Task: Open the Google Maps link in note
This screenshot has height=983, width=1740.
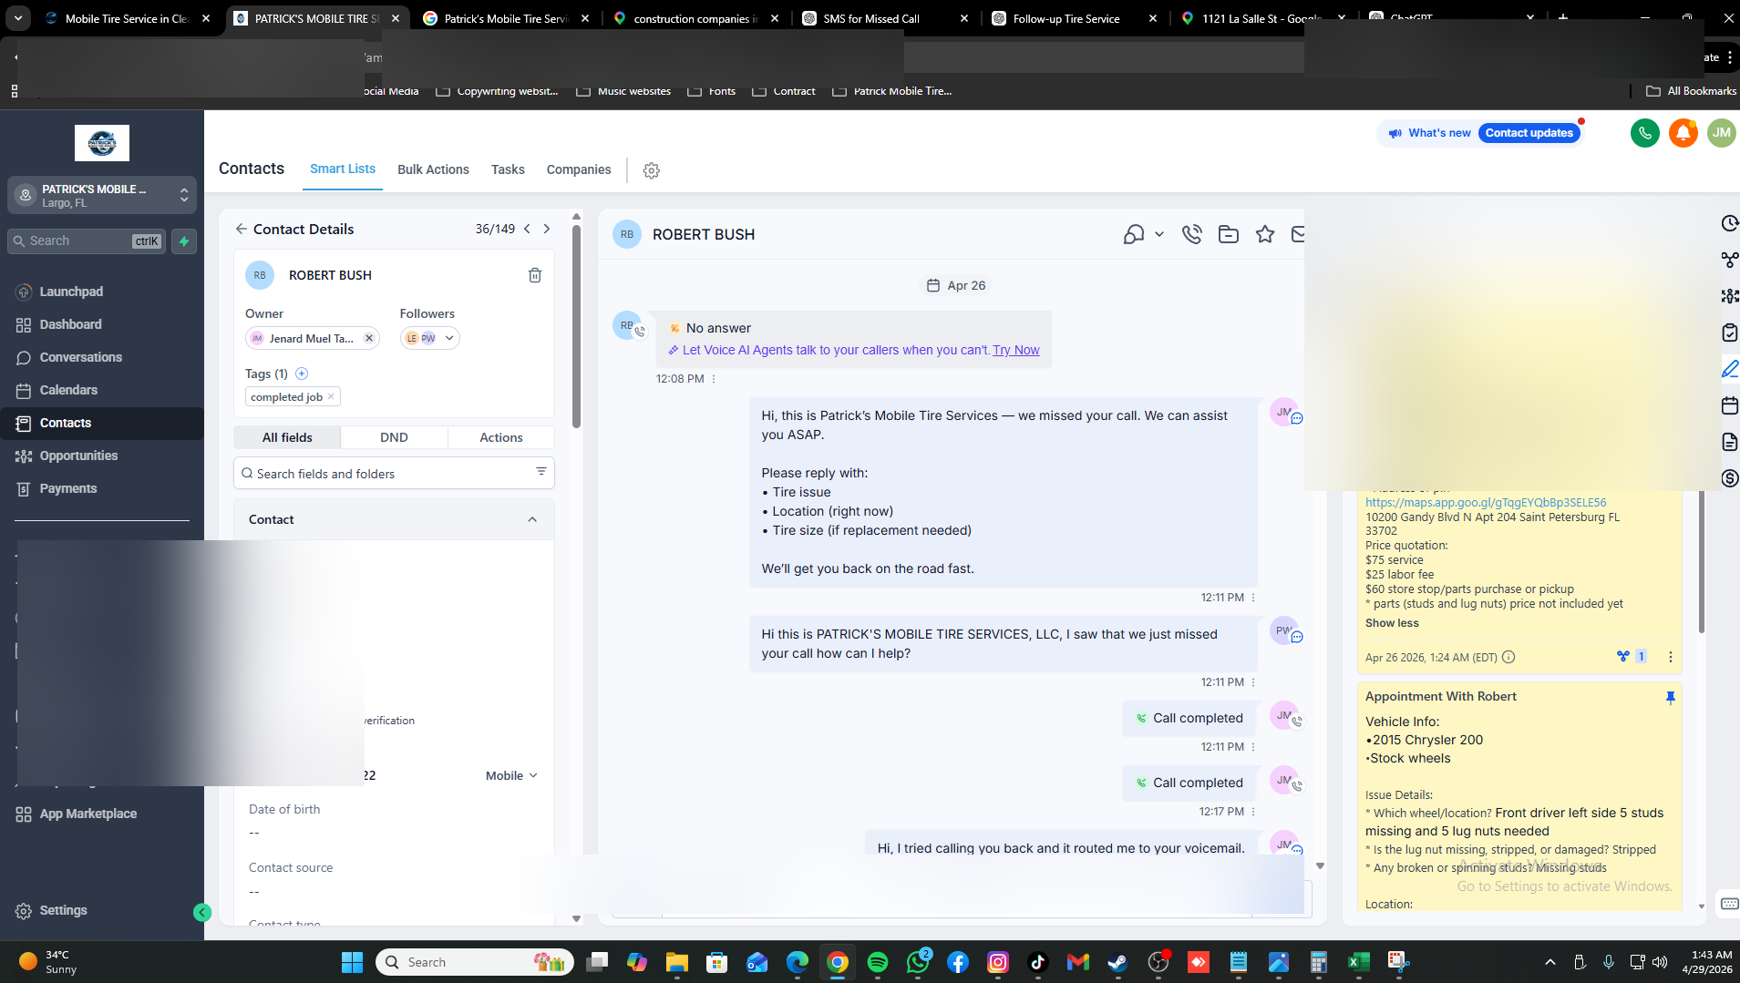Action: 1486,503
